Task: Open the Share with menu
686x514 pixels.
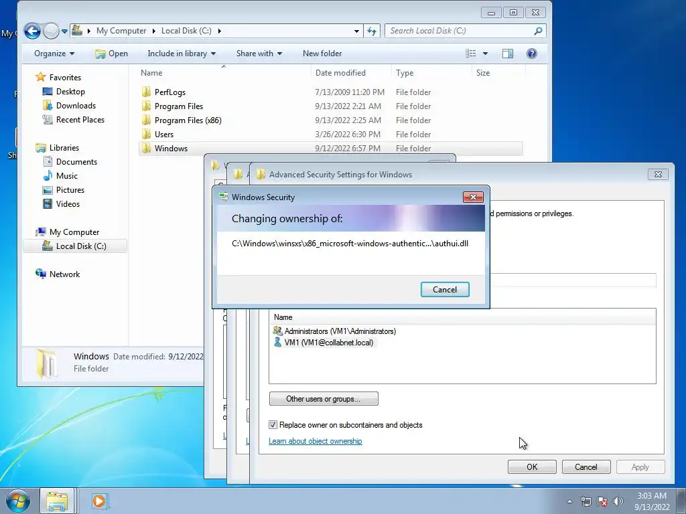Action: pyautogui.click(x=259, y=54)
